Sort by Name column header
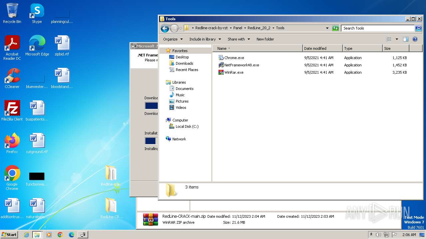This screenshot has width=426, height=239. coord(258,48)
